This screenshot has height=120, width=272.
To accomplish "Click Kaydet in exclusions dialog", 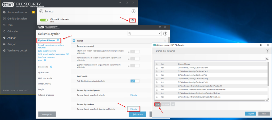I will tap(250, 114).
